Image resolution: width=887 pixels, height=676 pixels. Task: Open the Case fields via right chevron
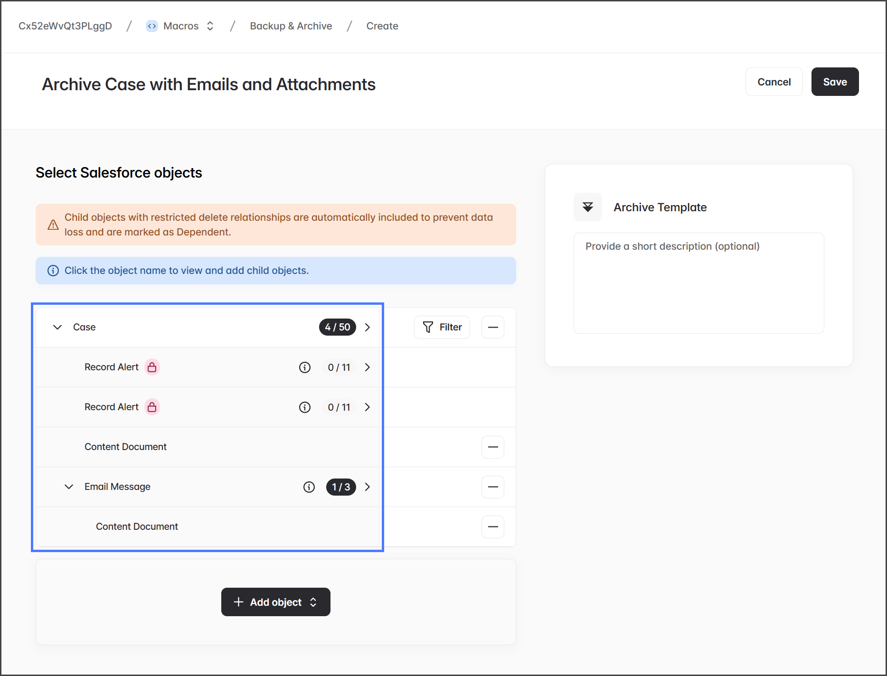tap(367, 327)
